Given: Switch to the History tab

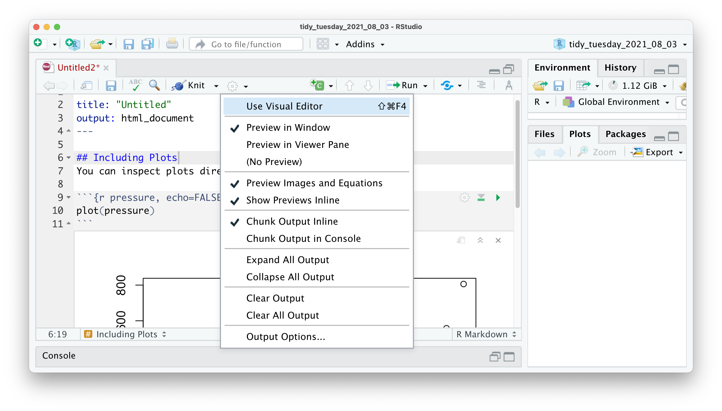Looking at the screenshot, I should pos(620,68).
